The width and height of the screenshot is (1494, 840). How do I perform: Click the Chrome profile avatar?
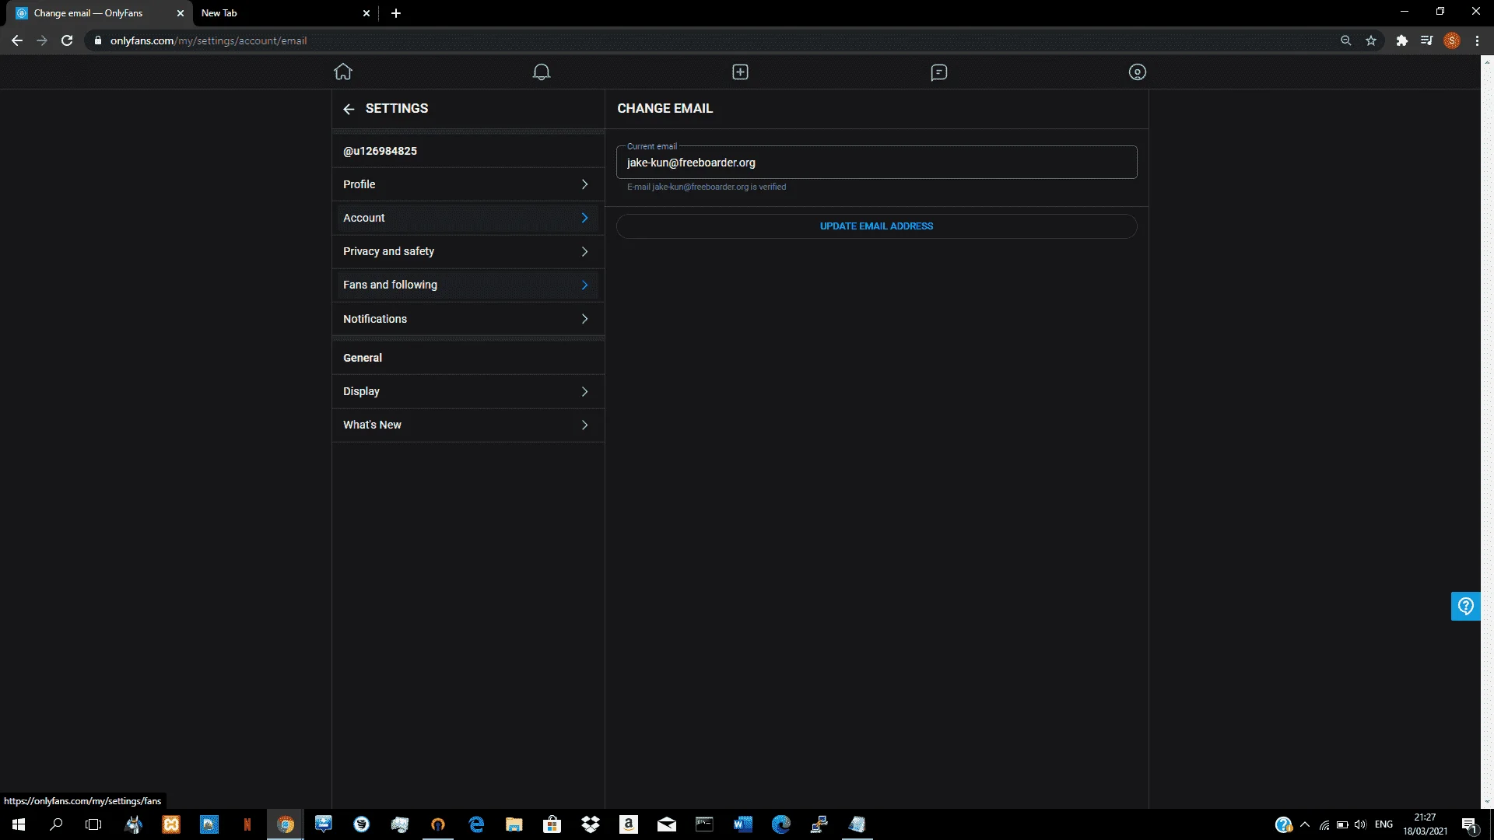(1452, 40)
